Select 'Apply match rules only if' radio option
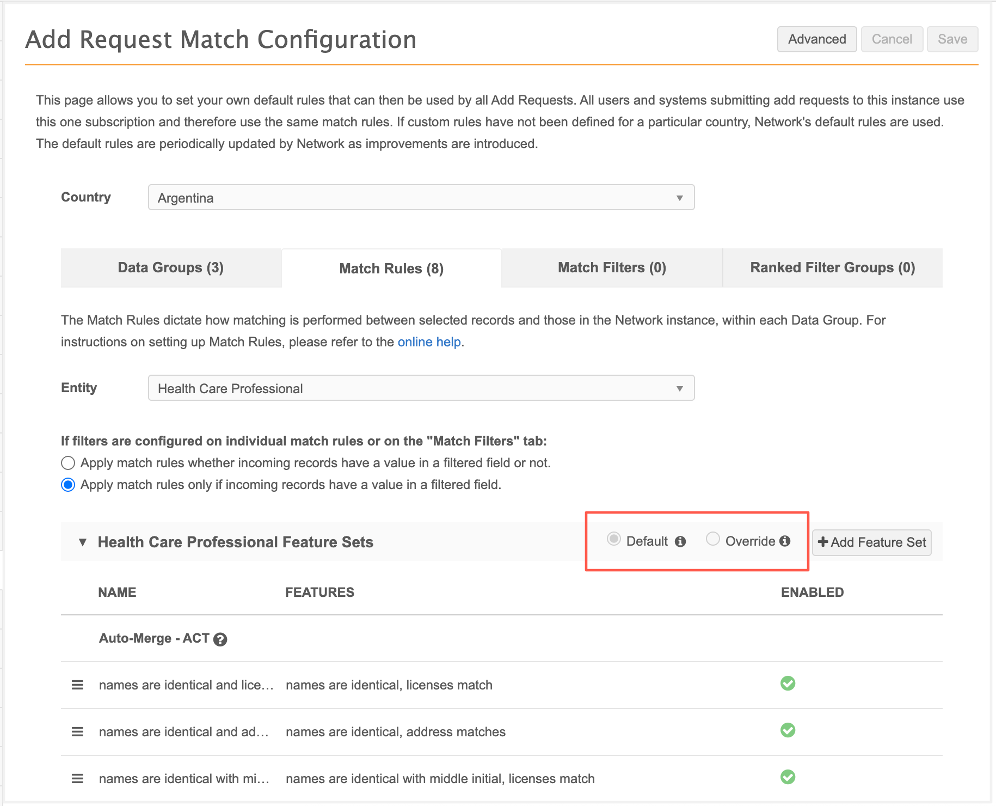 (68, 485)
